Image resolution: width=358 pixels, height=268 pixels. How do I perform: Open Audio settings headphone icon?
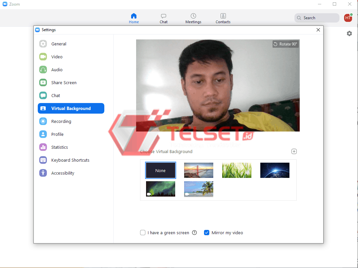pyautogui.click(x=43, y=70)
